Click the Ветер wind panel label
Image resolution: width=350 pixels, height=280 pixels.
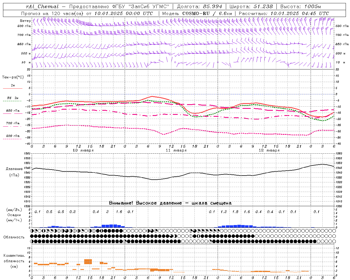point(25,21)
